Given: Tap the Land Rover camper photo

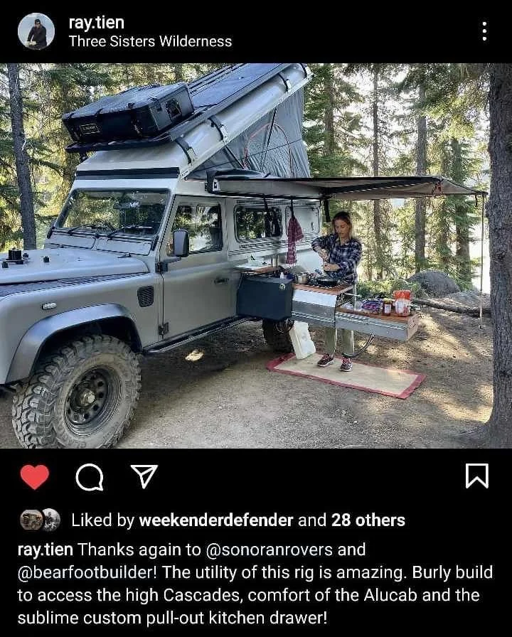Looking at the screenshot, I should pyautogui.click(x=256, y=255).
